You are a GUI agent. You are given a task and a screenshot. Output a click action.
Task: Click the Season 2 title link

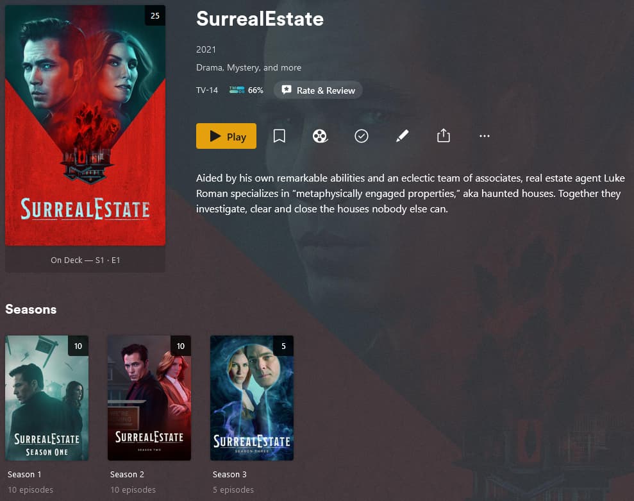(x=127, y=474)
